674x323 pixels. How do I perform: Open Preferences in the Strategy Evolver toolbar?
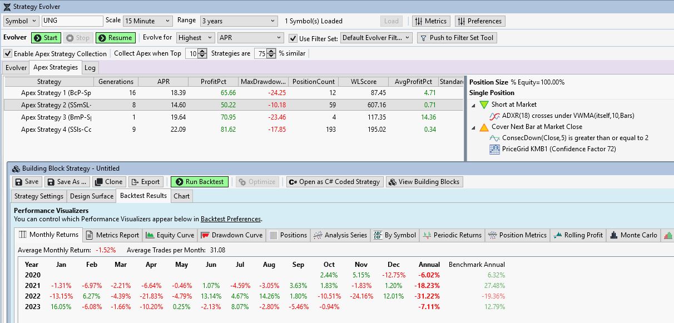click(479, 21)
